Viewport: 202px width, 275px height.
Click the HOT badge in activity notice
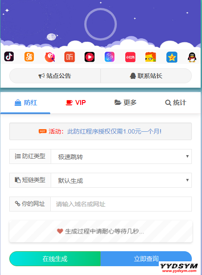pos(43,131)
